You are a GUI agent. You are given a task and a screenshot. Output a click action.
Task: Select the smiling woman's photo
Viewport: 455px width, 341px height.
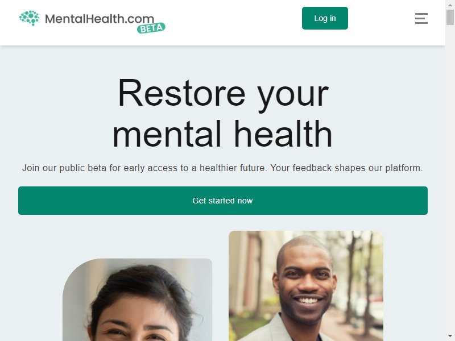[x=137, y=300]
